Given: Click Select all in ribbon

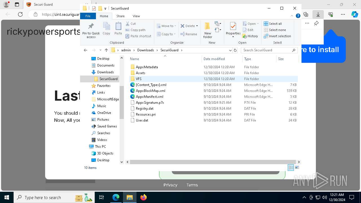Looking at the screenshot, I should tap(273, 24).
